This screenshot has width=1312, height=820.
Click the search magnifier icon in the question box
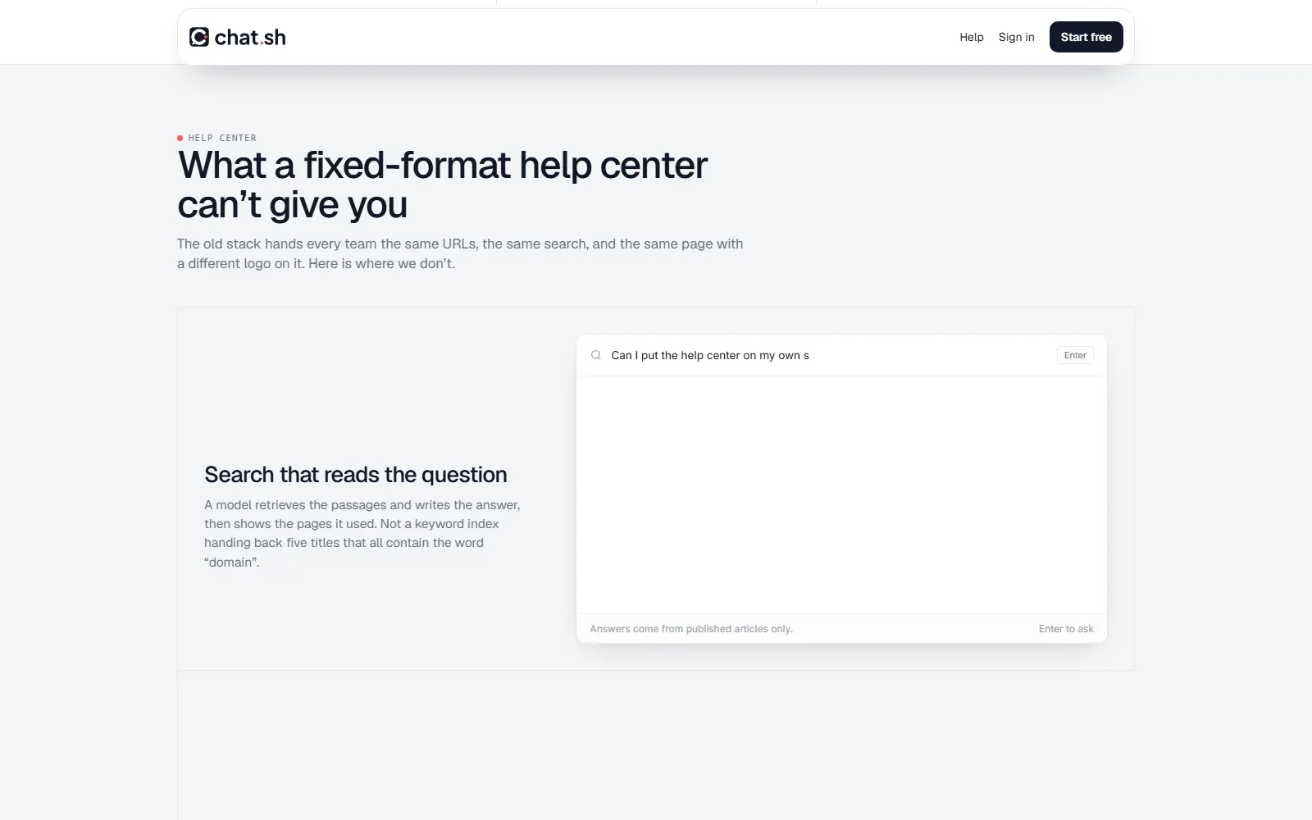(x=596, y=355)
